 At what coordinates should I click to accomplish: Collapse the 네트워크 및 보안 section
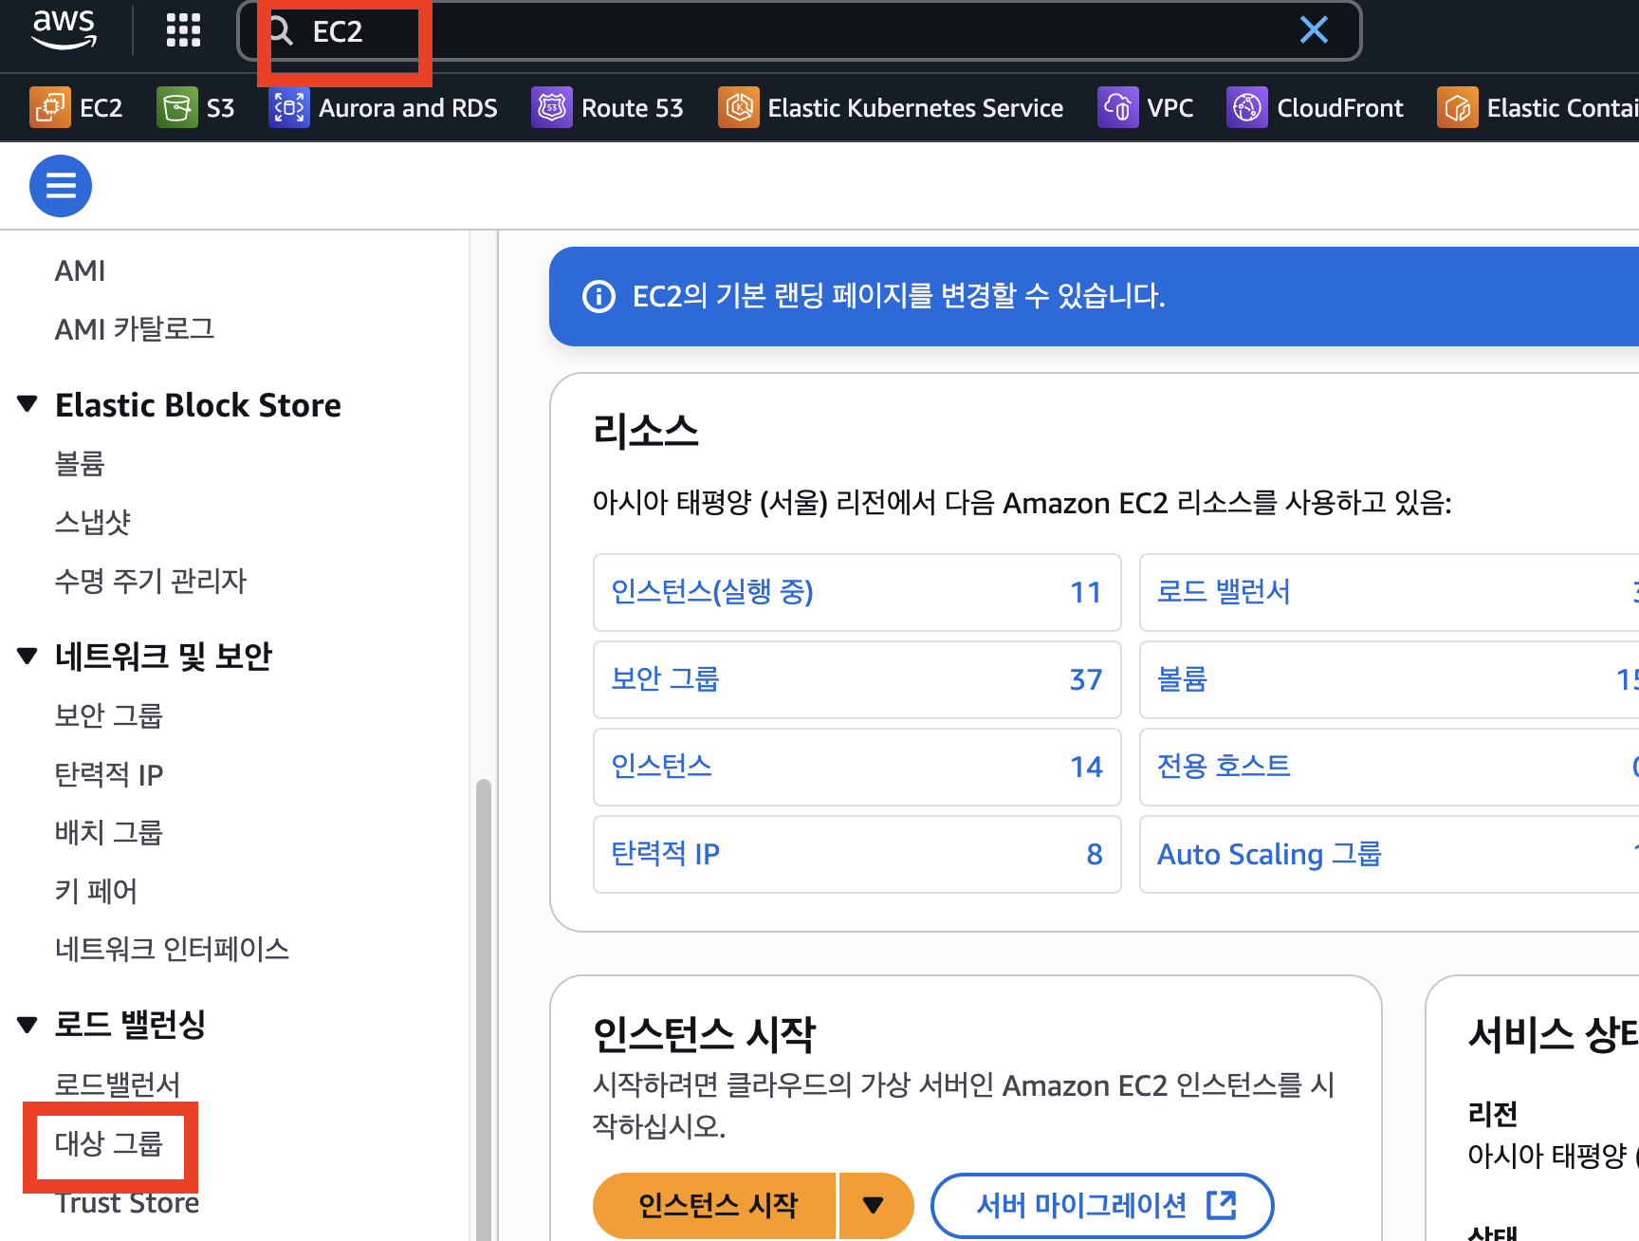tap(28, 656)
